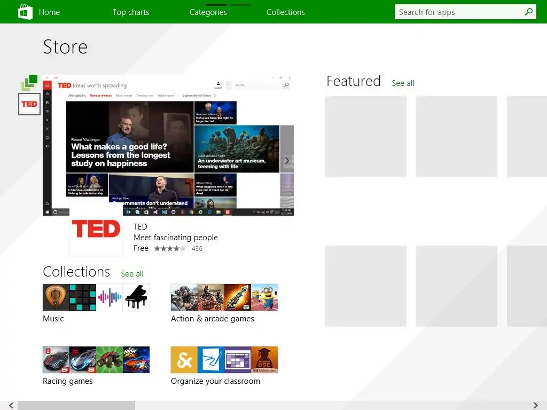Viewport: 547px width, 410px height.
Task: Open the sound wave music app
Action: pyautogui.click(x=110, y=297)
